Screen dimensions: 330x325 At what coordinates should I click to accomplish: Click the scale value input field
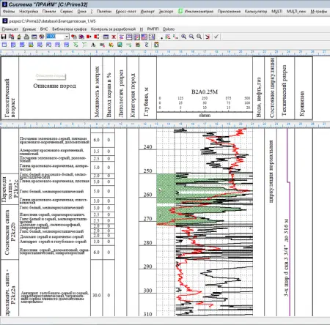point(55,37)
